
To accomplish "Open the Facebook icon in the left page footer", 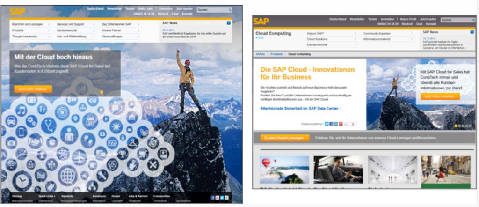I will (213, 198).
